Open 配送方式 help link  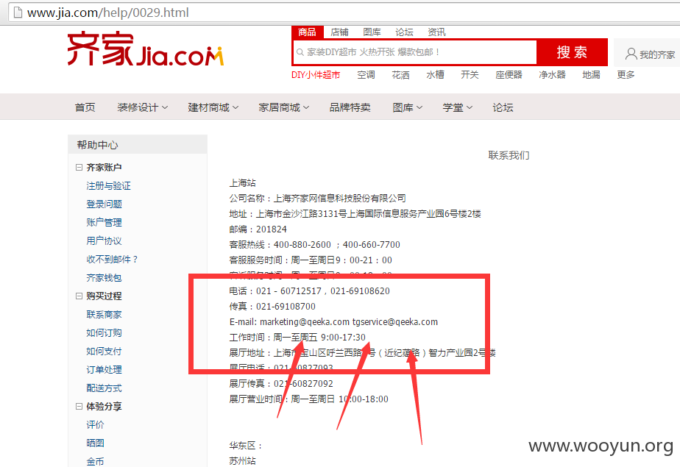pos(104,388)
